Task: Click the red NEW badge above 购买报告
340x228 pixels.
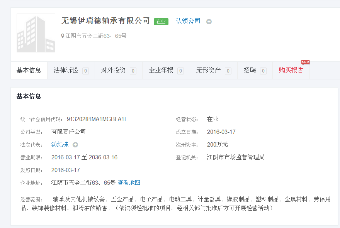Action: tap(305, 62)
